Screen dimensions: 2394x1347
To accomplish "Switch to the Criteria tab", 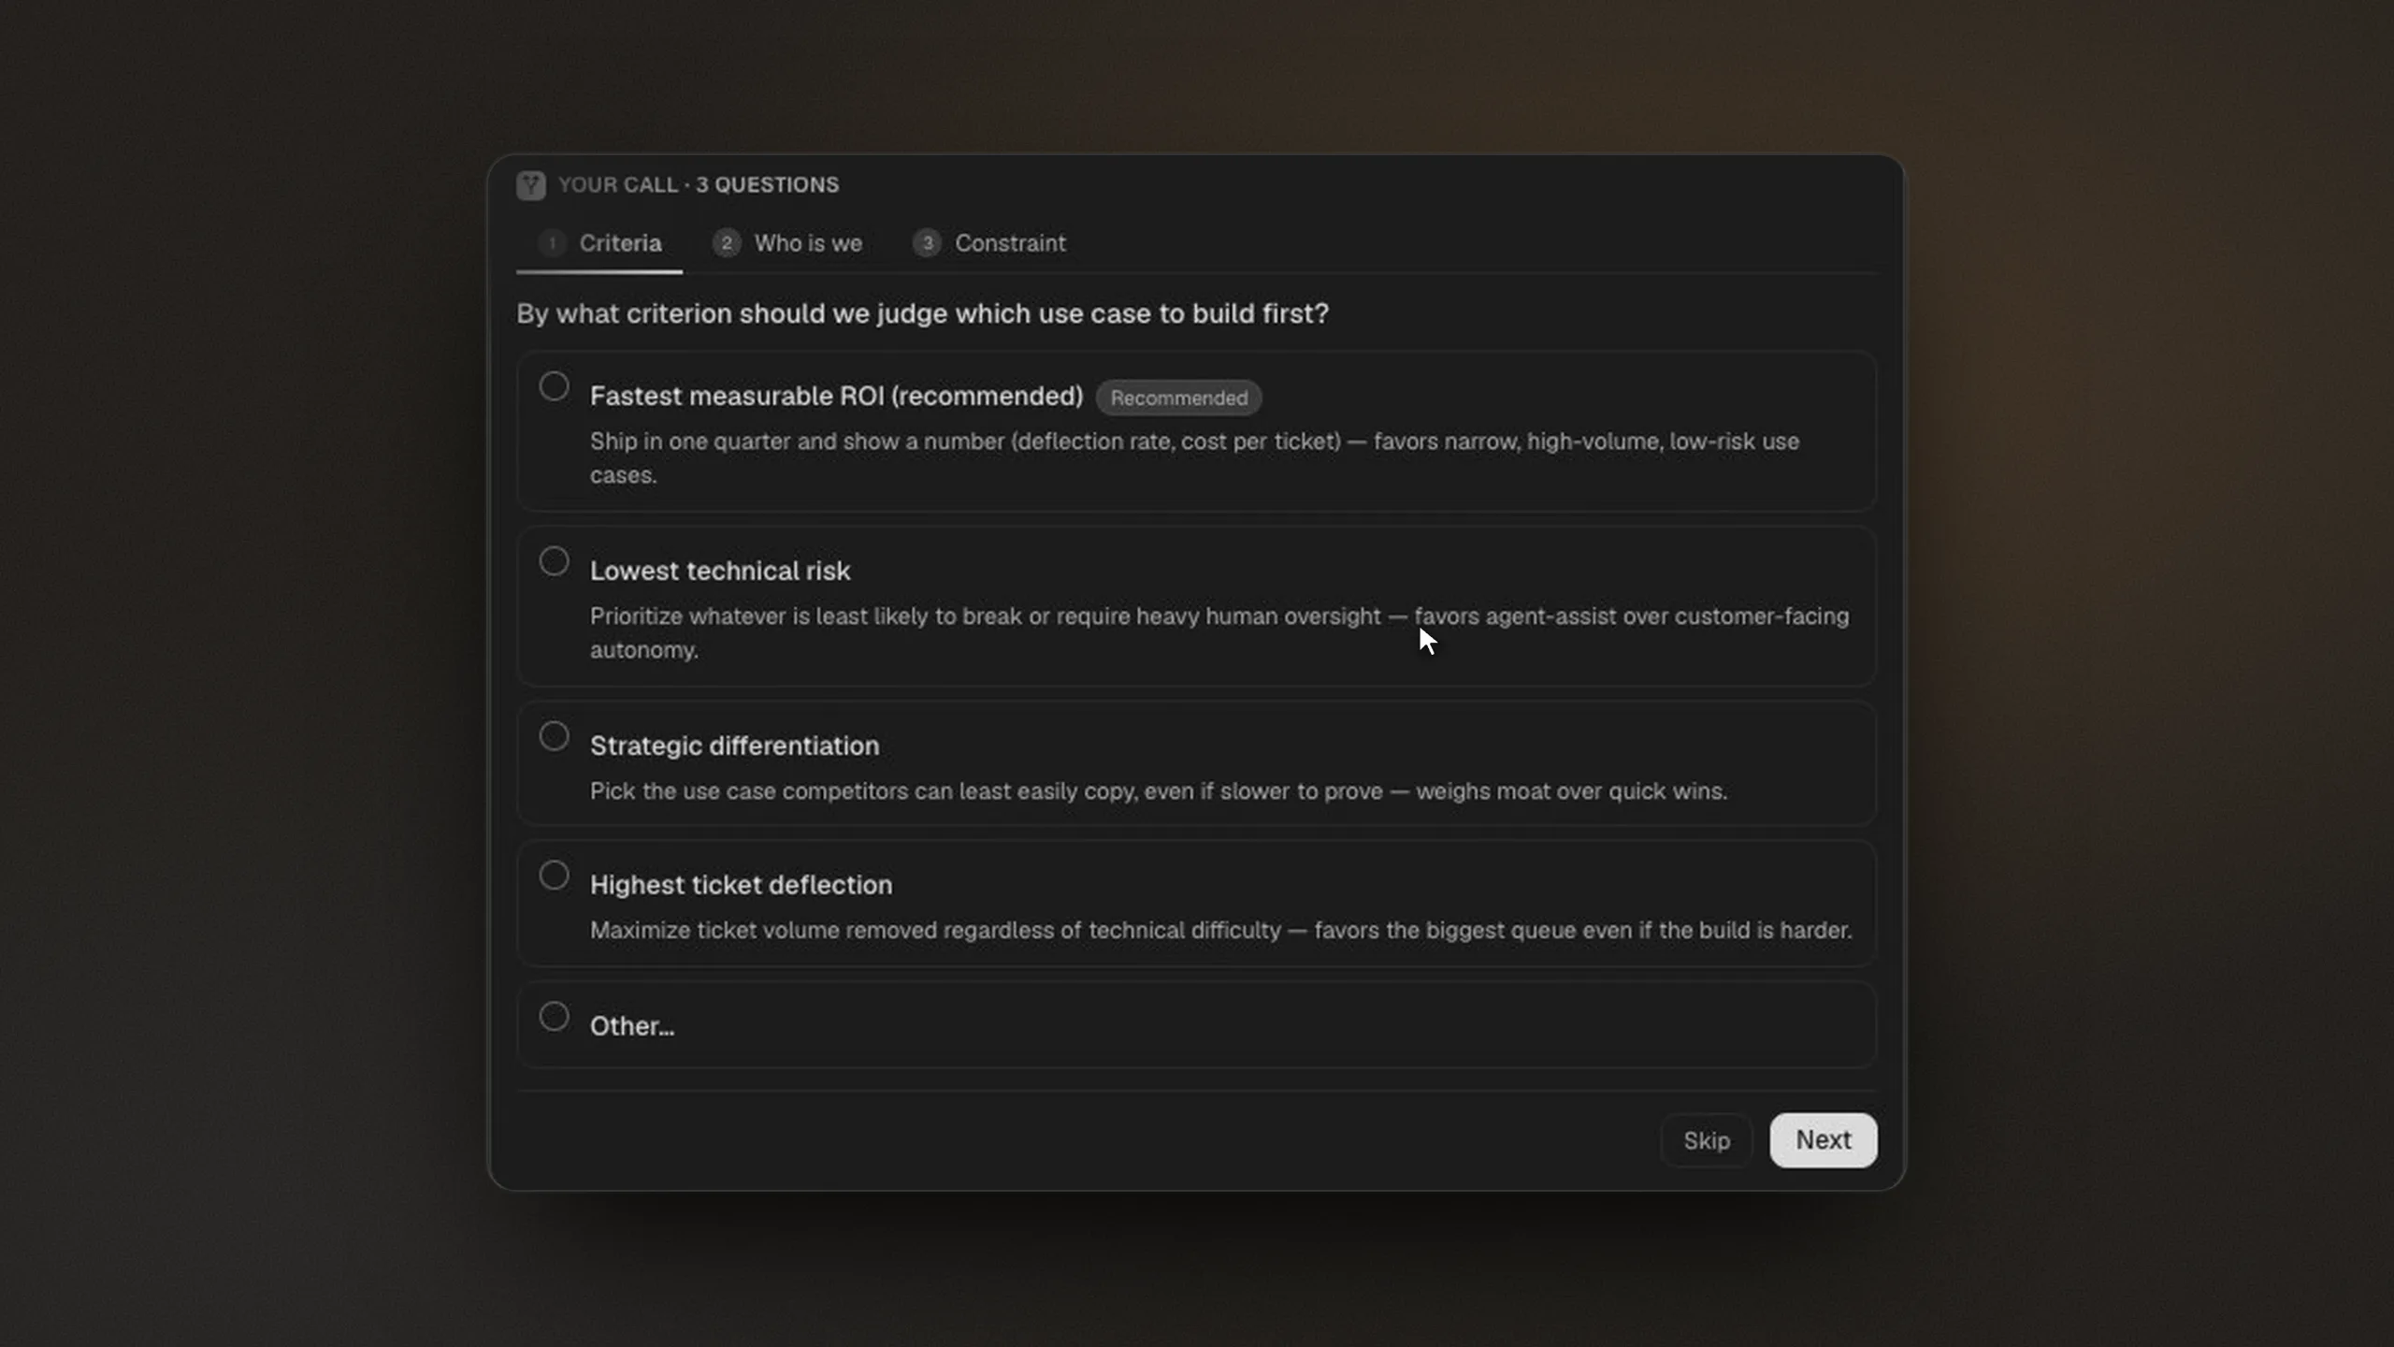I will pos(599,243).
